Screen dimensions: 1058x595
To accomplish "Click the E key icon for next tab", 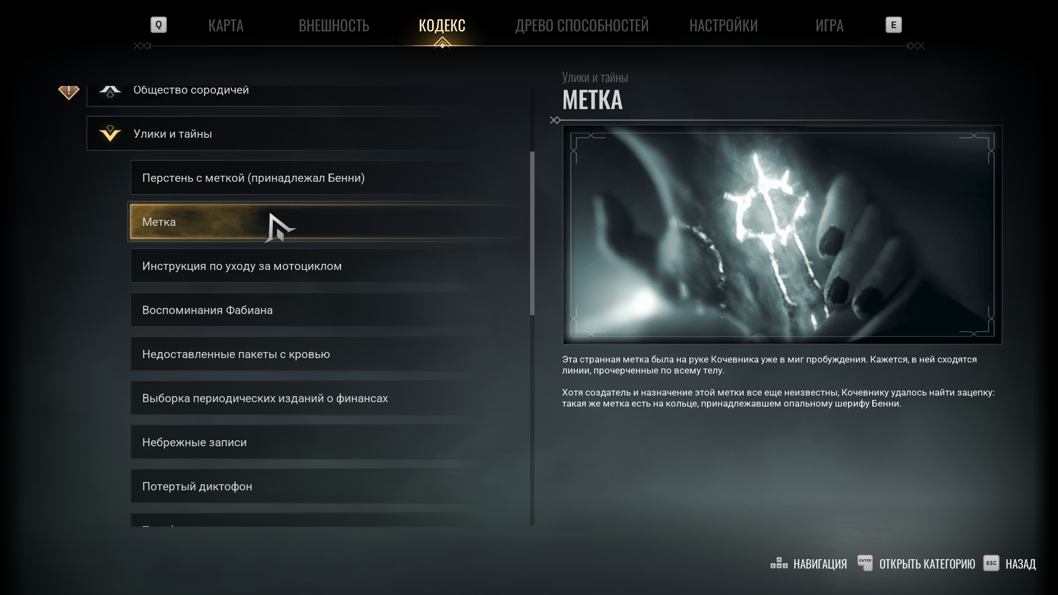I will [893, 25].
